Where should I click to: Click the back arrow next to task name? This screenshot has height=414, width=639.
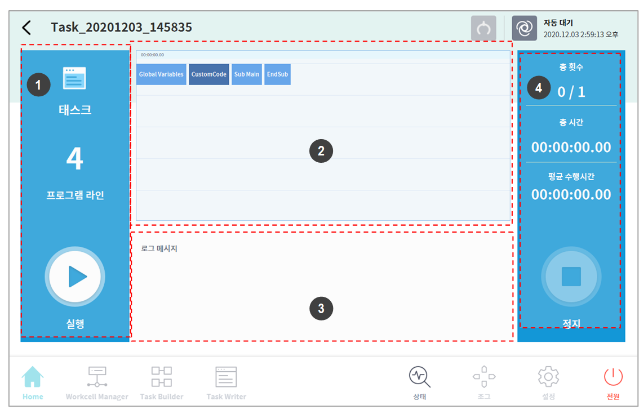pyautogui.click(x=26, y=28)
